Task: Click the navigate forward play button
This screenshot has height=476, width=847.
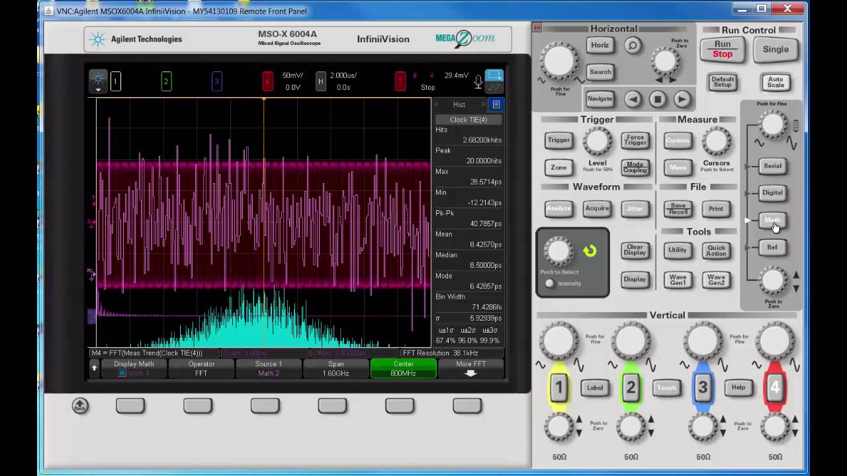Action: (682, 99)
